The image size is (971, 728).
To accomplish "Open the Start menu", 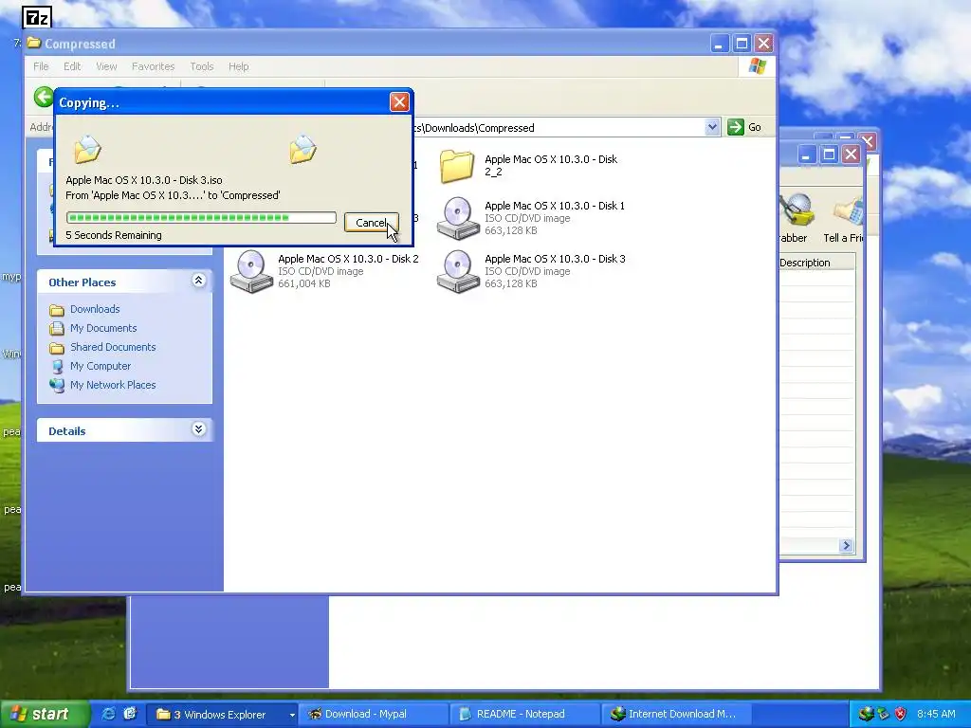I will point(45,714).
